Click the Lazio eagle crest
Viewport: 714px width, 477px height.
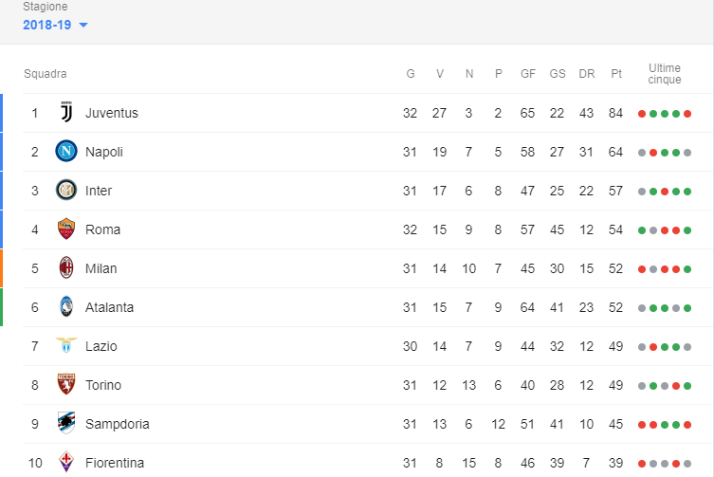66,345
